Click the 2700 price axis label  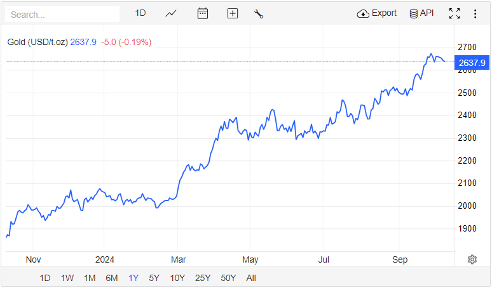tap(467, 48)
